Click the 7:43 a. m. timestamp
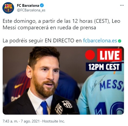 coord(10,121)
